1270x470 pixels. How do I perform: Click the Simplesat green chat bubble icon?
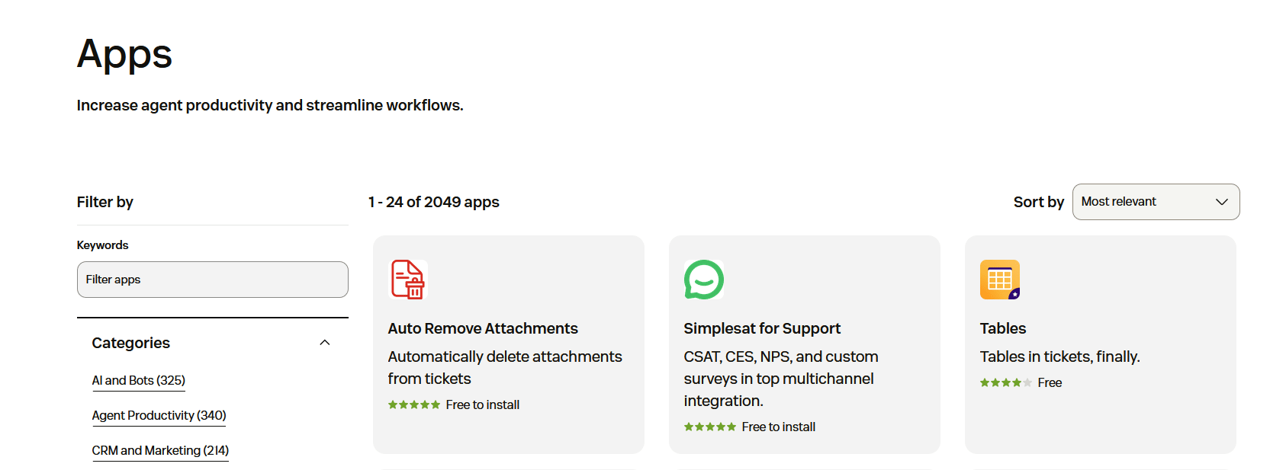pos(703,279)
